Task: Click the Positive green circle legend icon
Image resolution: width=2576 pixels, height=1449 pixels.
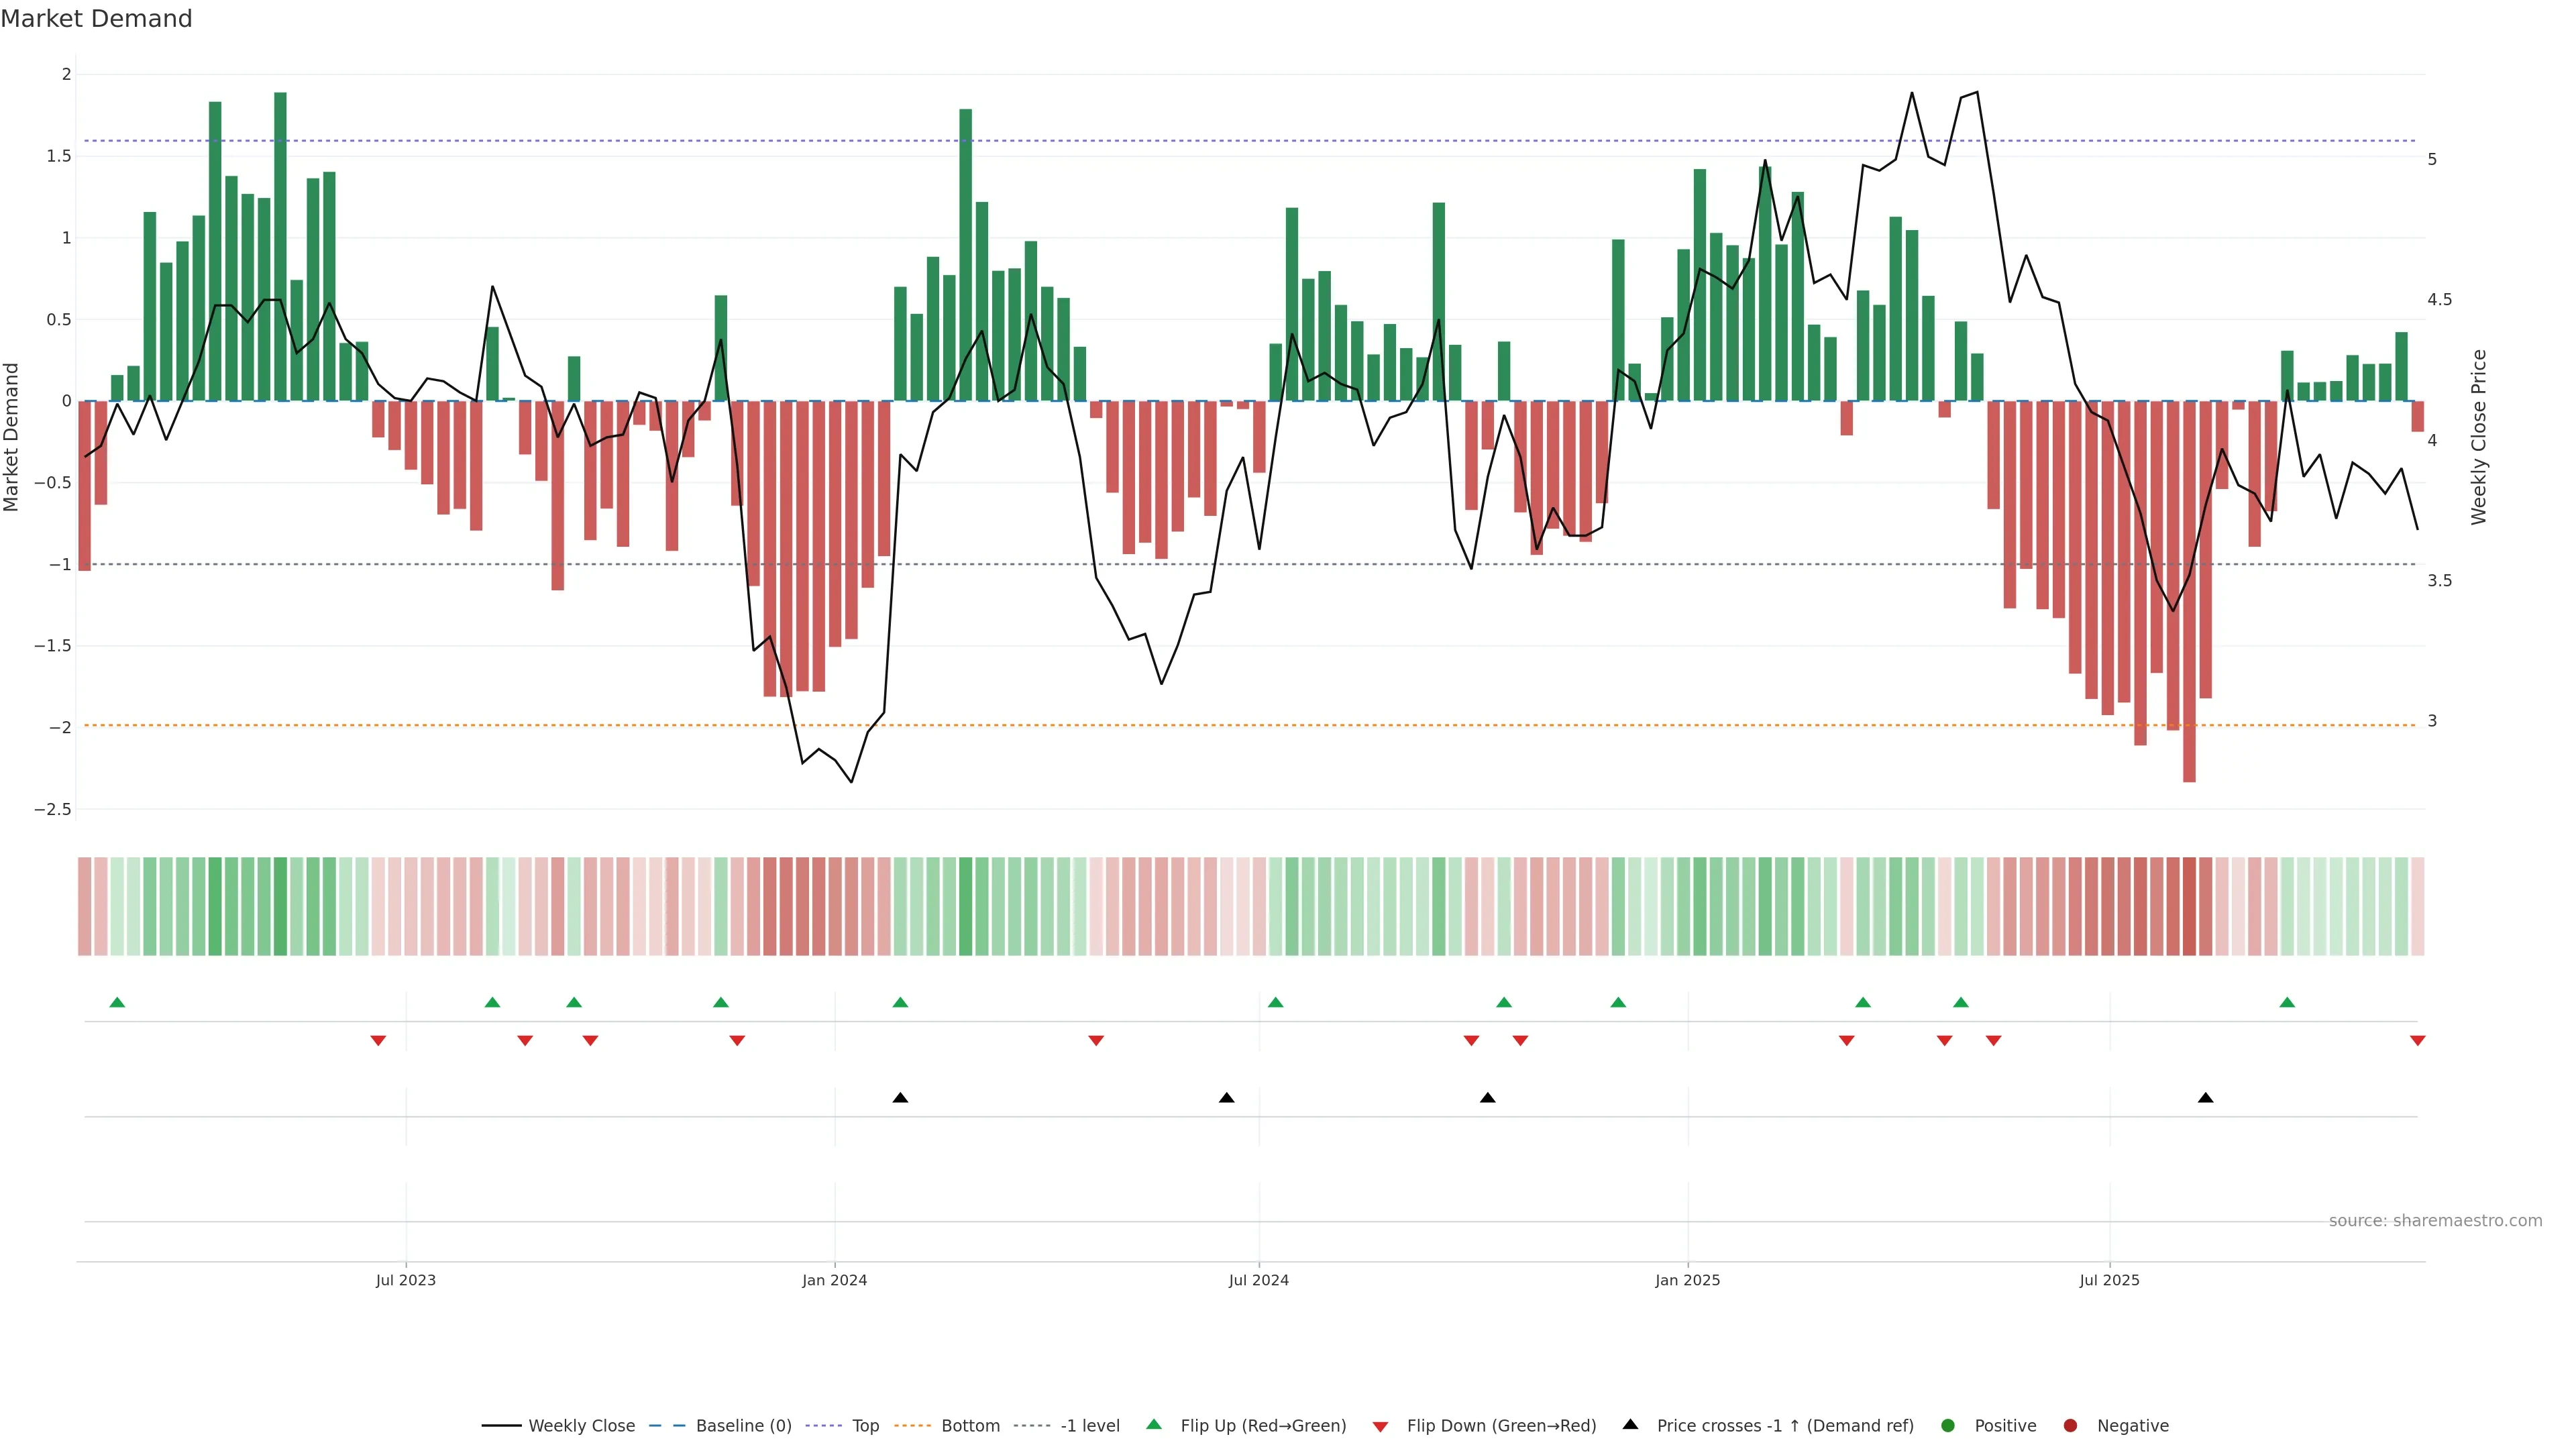Action: tap(1947, 1425)
